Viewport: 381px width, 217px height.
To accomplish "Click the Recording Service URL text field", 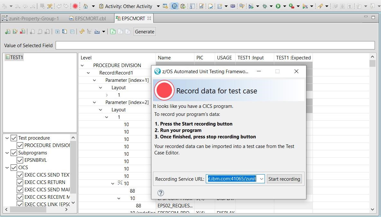I will coord(232,179).
